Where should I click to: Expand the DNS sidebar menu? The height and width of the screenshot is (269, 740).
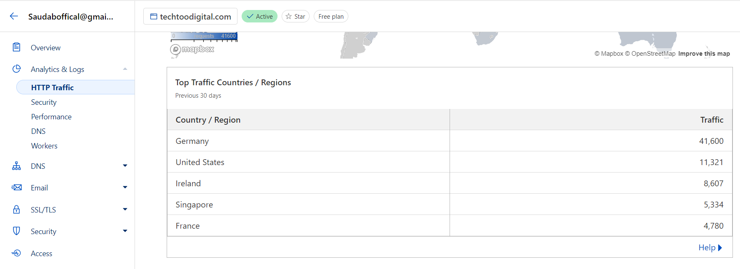point(125,166)
